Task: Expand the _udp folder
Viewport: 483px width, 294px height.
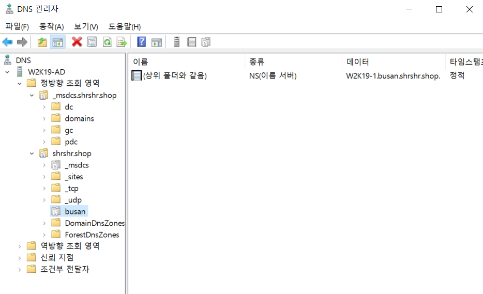Action: [x=44, y=200]
